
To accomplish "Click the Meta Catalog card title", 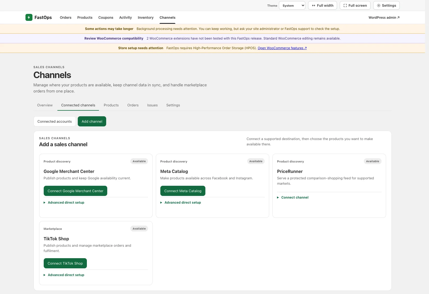I will point(174,171).
